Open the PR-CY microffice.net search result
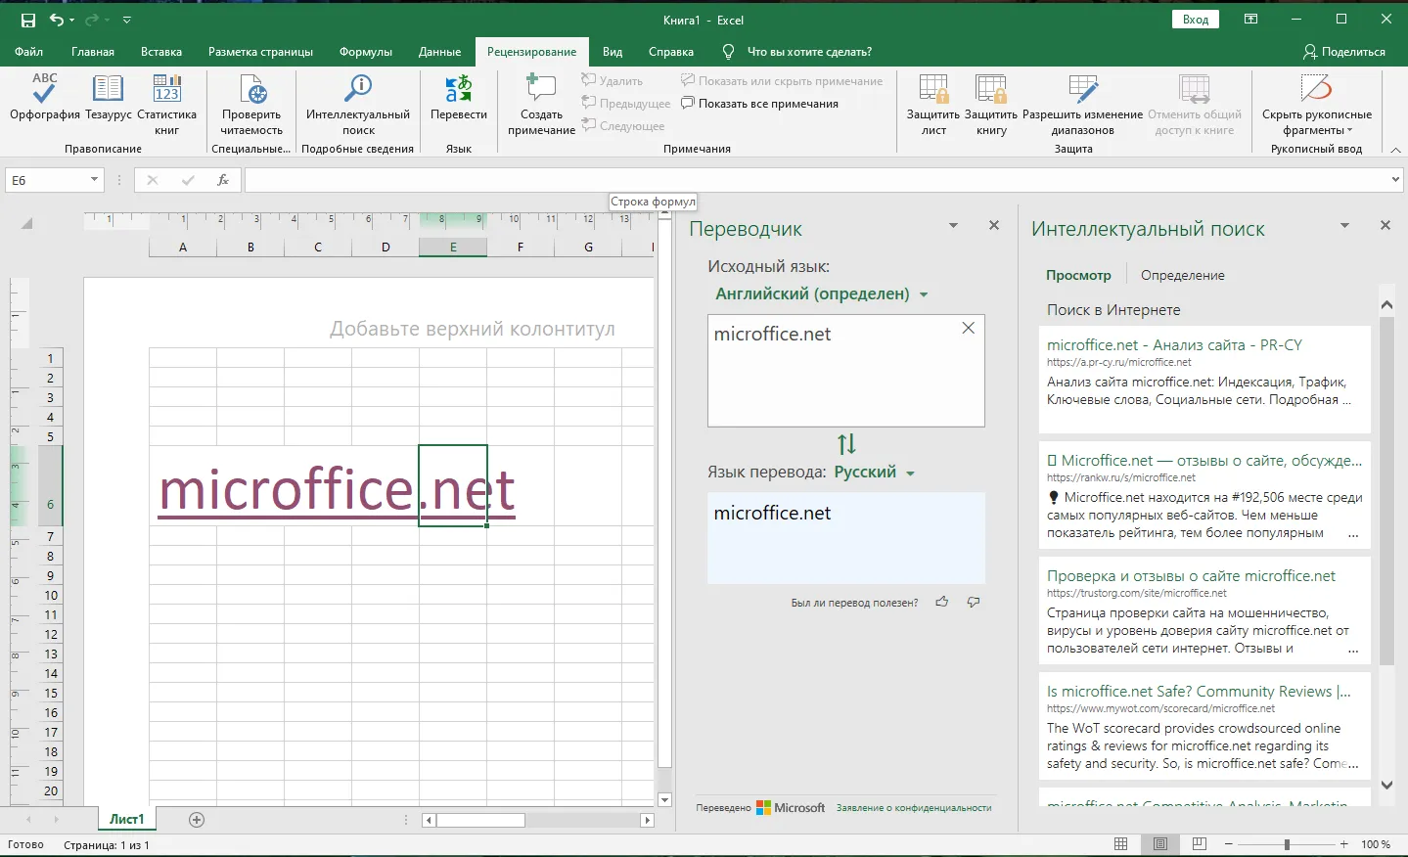1408x857 pixels. coord(1174,344)
